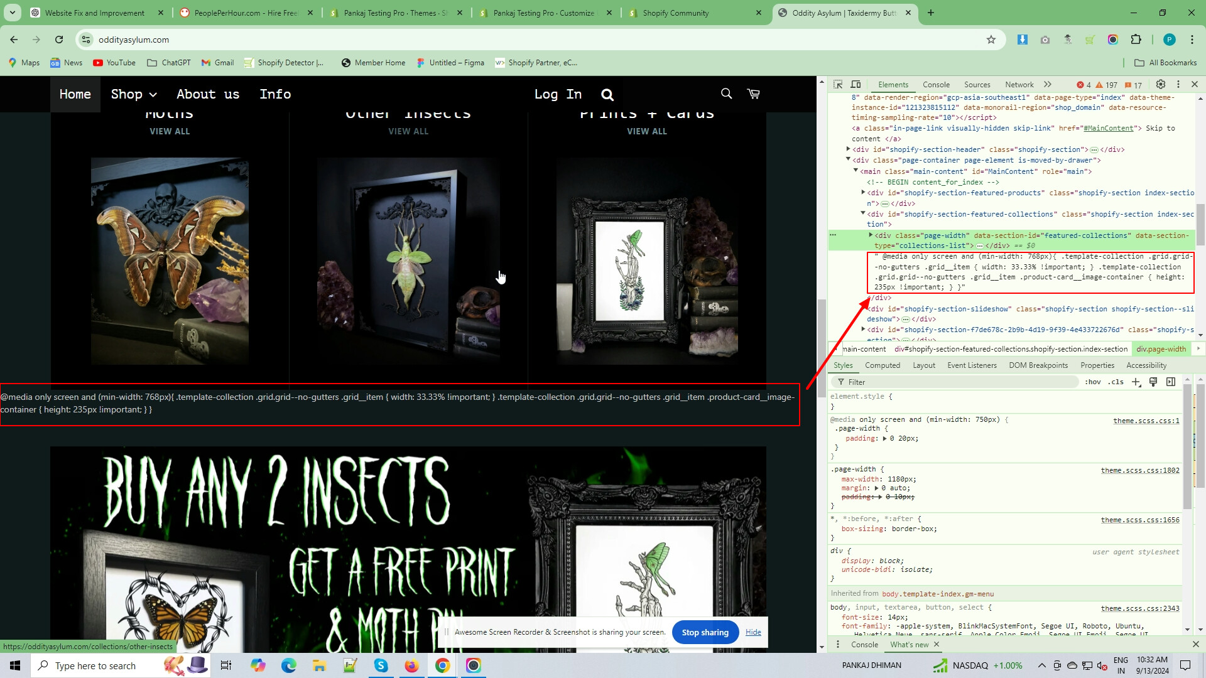The width and height of the screenshot is (1206, 678).
Task: Switch to the Console tab in DevTools
Action: pos(936,85)
